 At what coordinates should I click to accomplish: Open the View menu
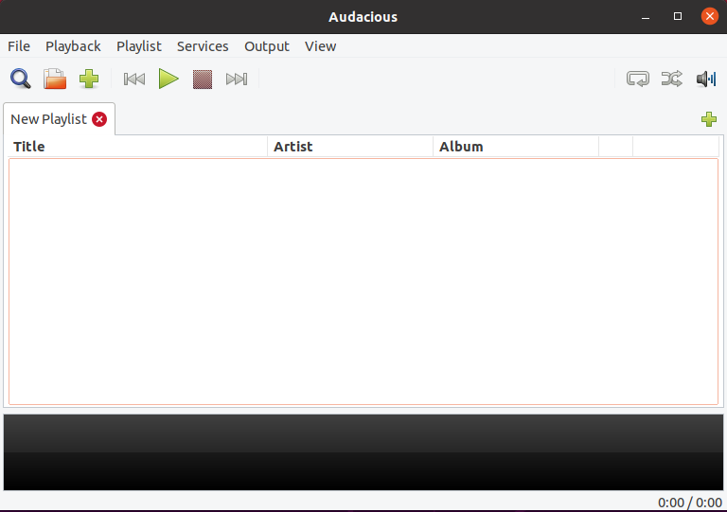(x=320, y=46)
